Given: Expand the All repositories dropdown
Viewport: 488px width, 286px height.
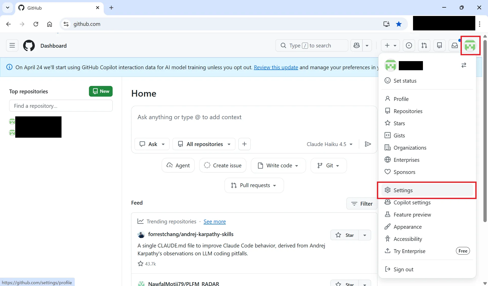Looking at the screenshot, I should point(204,144).
